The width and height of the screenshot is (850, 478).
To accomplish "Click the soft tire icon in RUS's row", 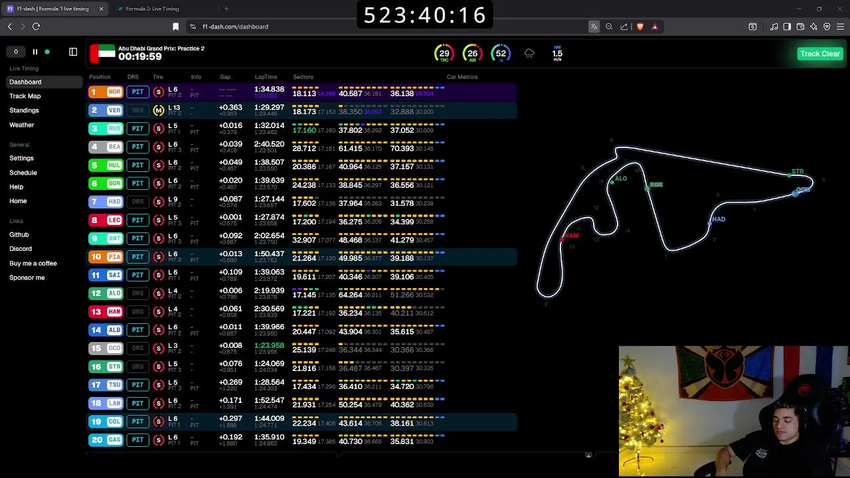I will tap(158, 129).
